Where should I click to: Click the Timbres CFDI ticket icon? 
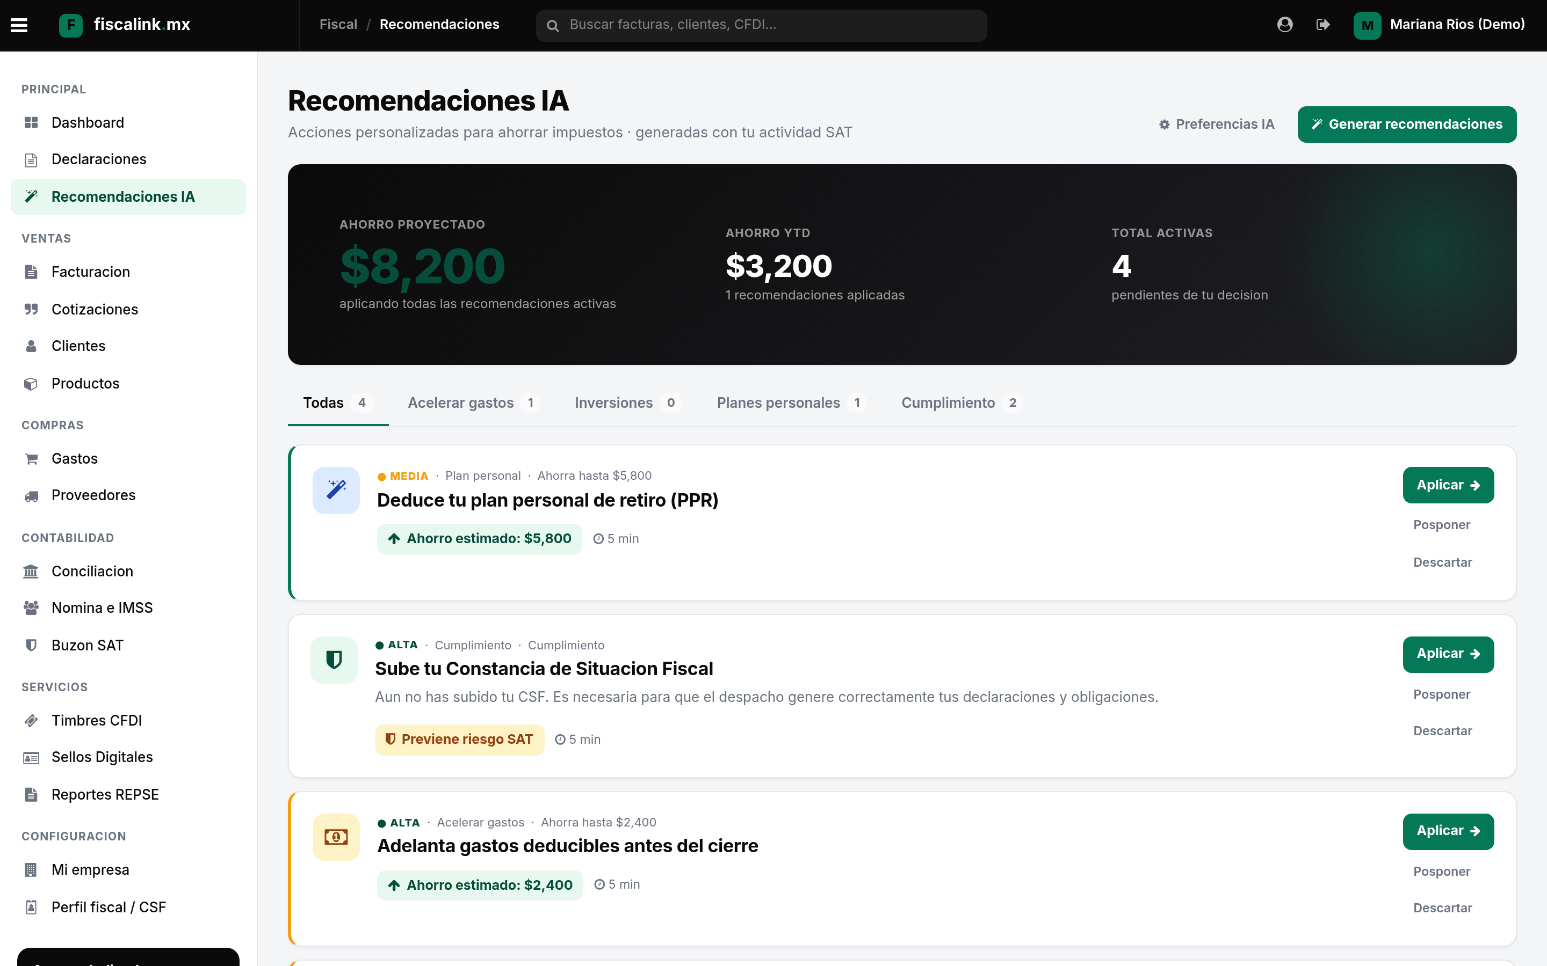[x=31, y=721]
